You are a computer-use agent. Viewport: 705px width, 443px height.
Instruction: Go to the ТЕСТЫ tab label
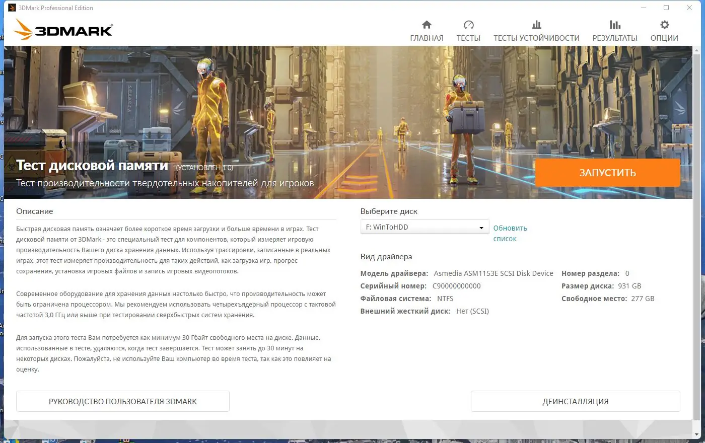click(x=468, y=38)
